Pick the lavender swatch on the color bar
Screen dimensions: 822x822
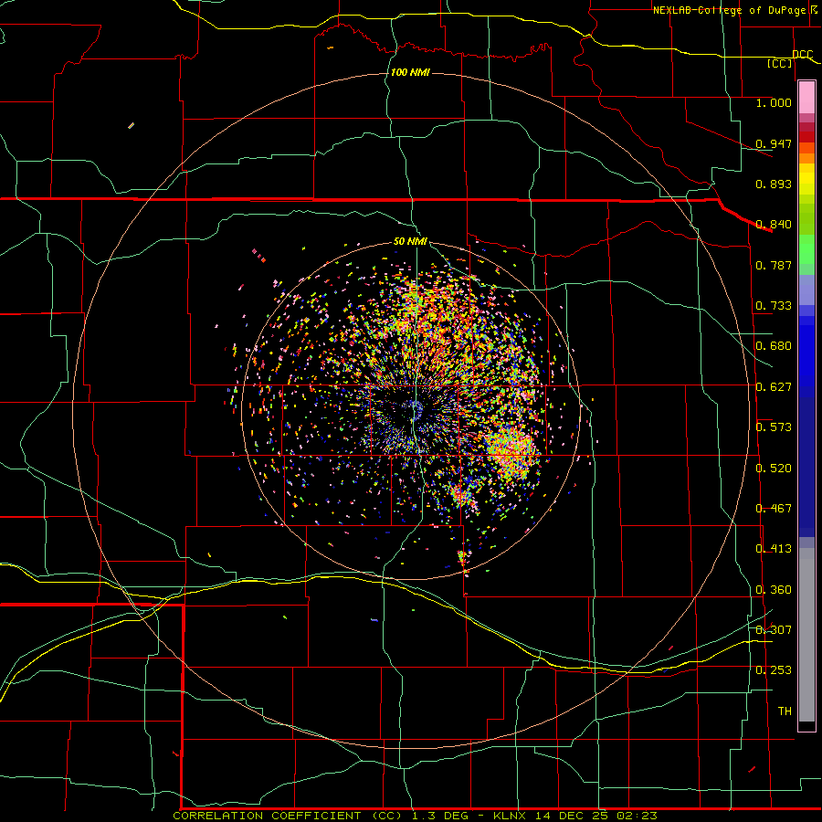[x=806, y=290]
